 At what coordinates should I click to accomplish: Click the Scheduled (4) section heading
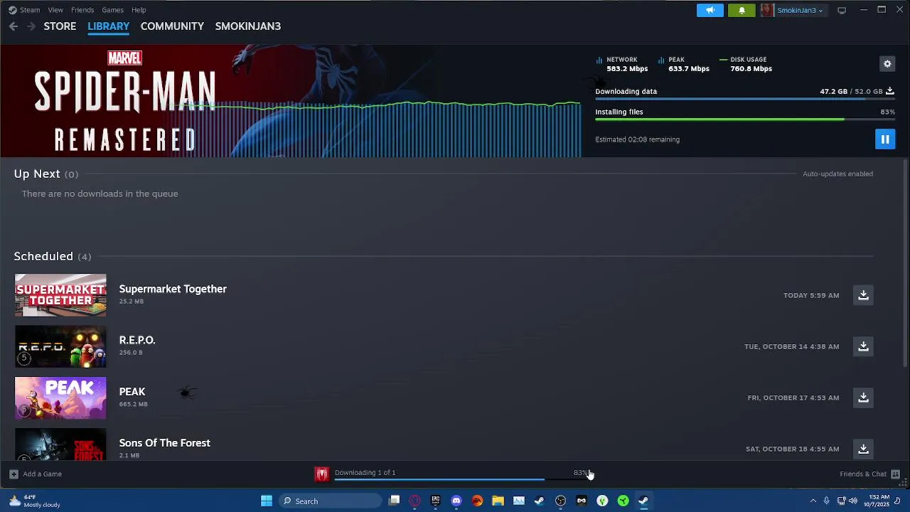coord(53,256)
